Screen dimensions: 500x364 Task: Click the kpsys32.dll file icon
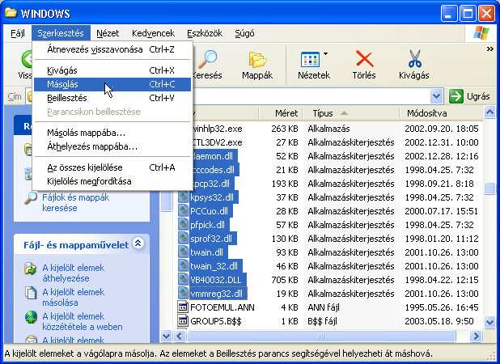point(183,197)
